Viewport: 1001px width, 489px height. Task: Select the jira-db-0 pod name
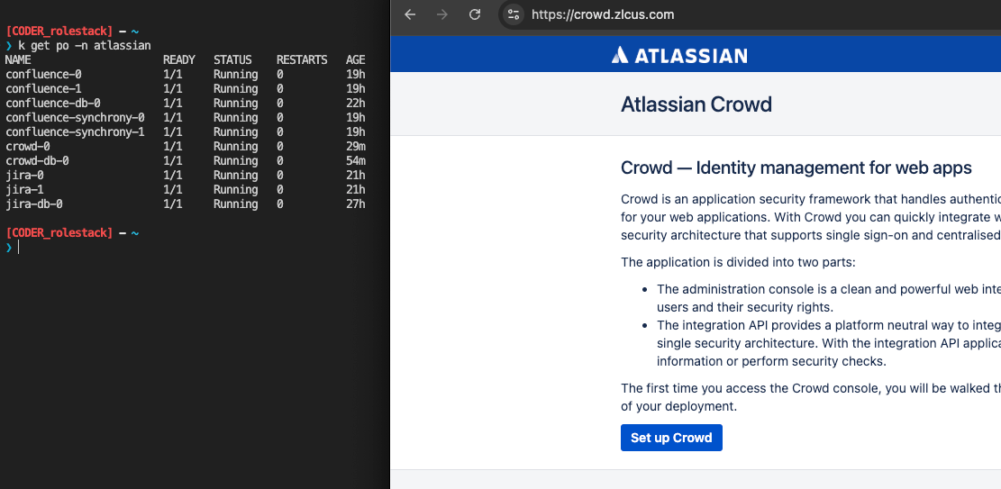point(34,204)
